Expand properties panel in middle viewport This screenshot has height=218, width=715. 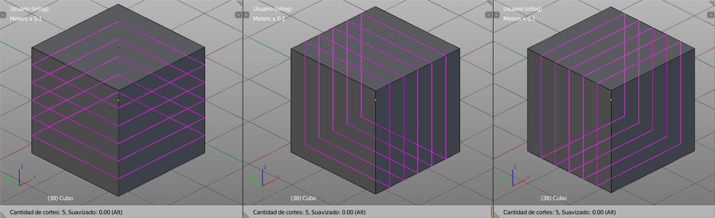pyautogui.click(x=489, y=15)
